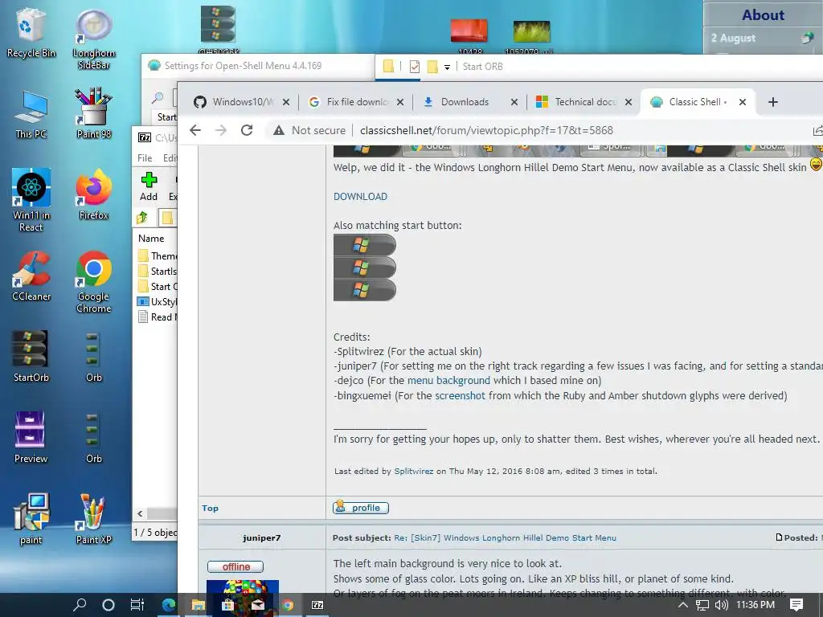Image resolution: width=823 pixels, height=617 pixels.
Task: Click the classicshell.net address bar
Action: tap(486, 130)
